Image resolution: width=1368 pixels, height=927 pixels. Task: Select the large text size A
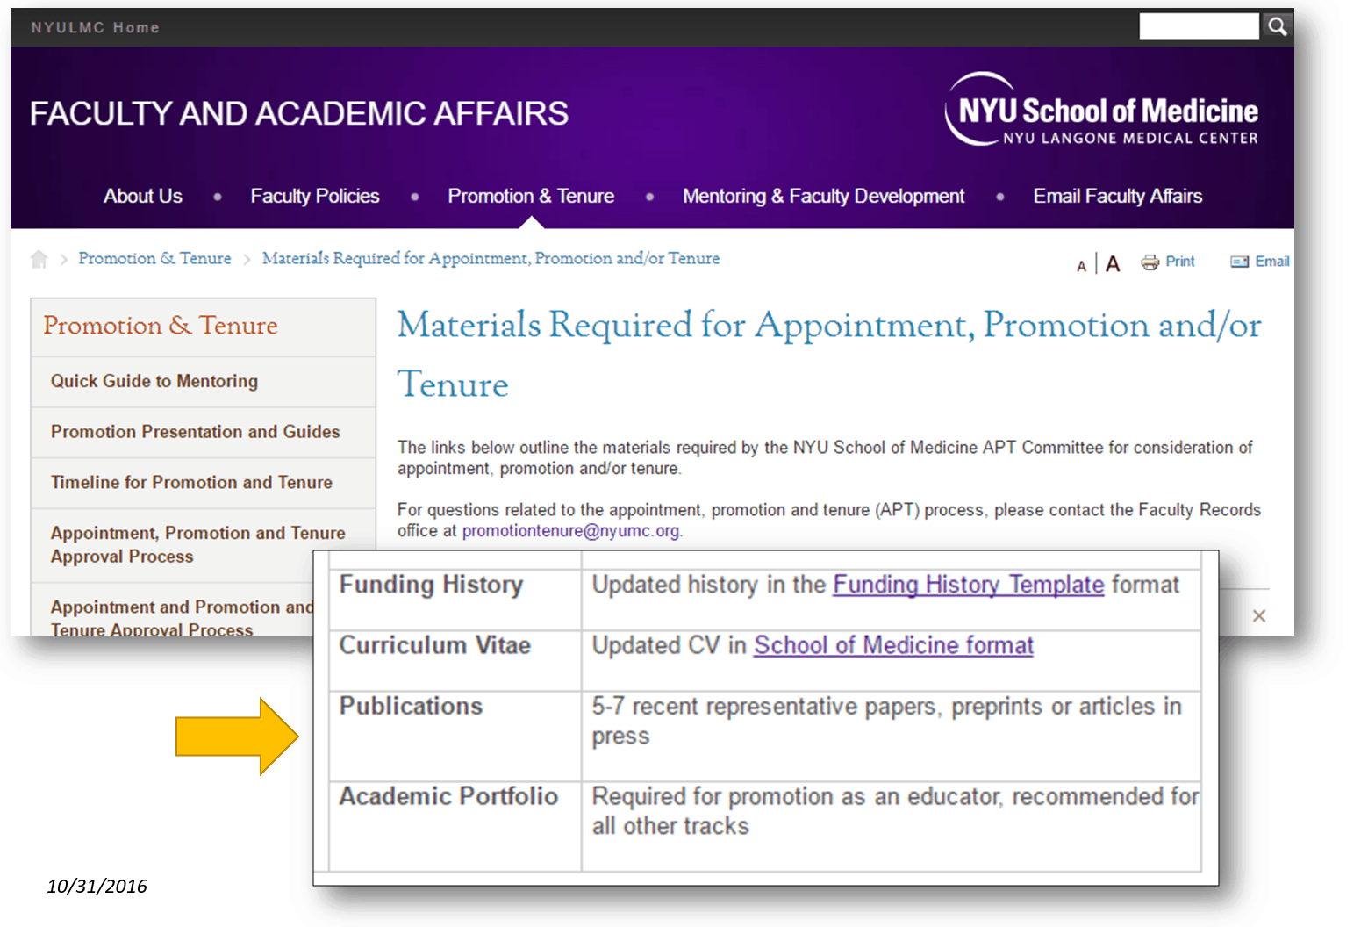[x=1113, y=264]
